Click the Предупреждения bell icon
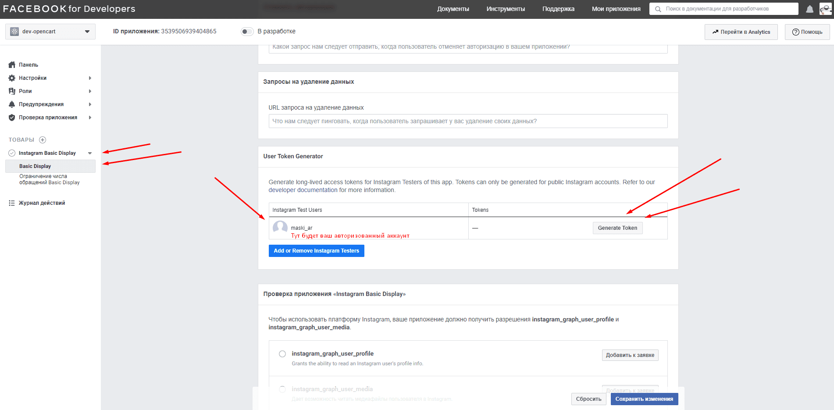Image resolution: width=834 pixels, height=410 pixels. (12, 104)
